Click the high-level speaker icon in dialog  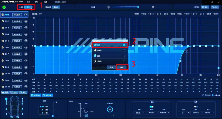tap(95, 50)
